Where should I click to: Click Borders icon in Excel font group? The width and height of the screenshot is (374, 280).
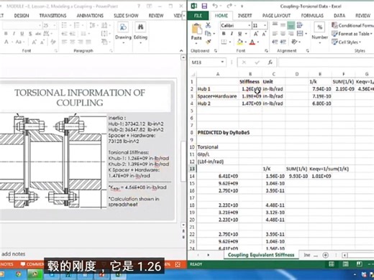[x=224, y=42]
